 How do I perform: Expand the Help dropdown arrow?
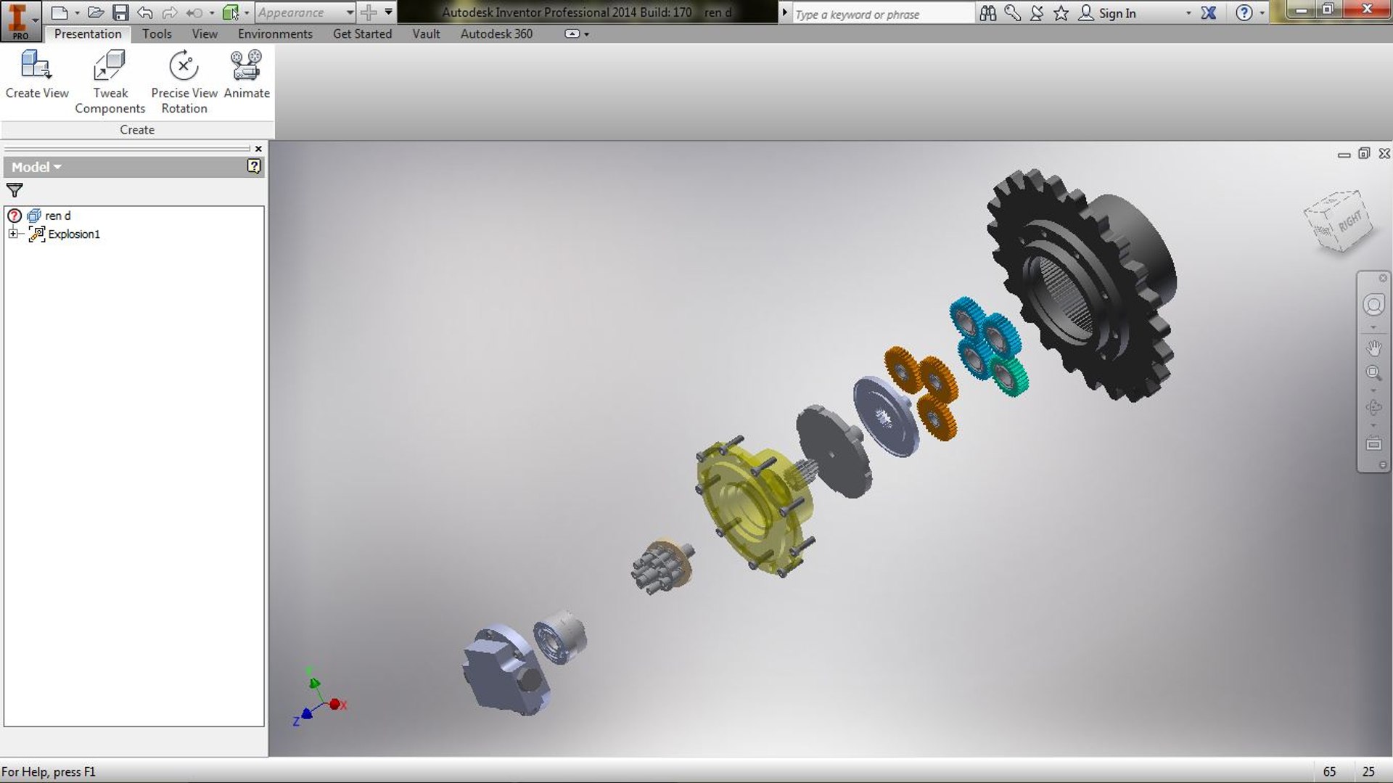click(x=1262, y=13)
